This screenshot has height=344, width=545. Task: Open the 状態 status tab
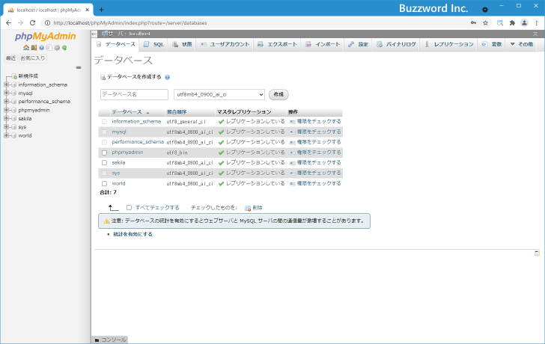point(182,44)
